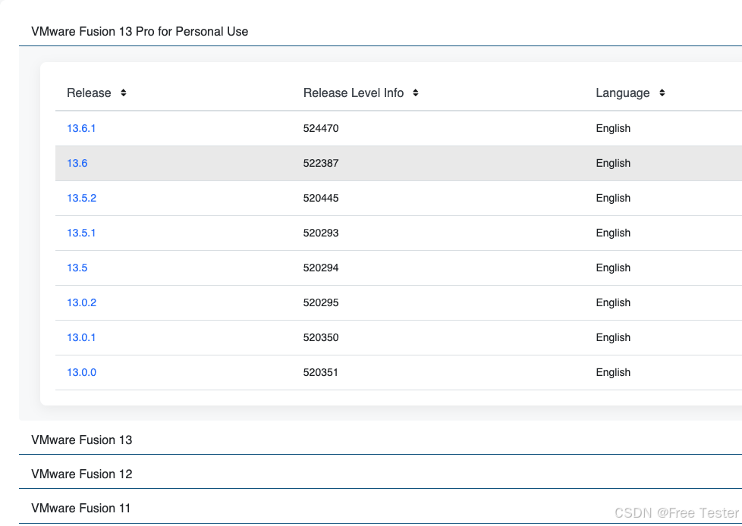The height and width of the screenshot is (526, 742).
Task: Open release 13.0.1 link
Action: [81, 337]
